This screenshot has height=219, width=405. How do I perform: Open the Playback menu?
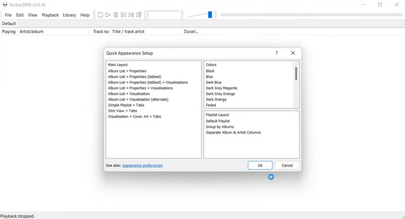pyautogui.click(x=50, y=15)
